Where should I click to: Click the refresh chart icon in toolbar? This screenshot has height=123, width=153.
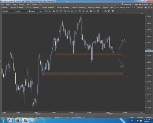[46, 11]
